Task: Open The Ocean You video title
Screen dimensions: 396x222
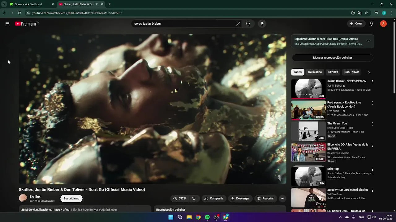Action: click(337, 124)
